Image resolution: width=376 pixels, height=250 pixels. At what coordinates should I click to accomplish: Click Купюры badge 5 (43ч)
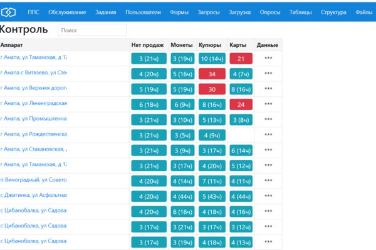click(212, 196)
